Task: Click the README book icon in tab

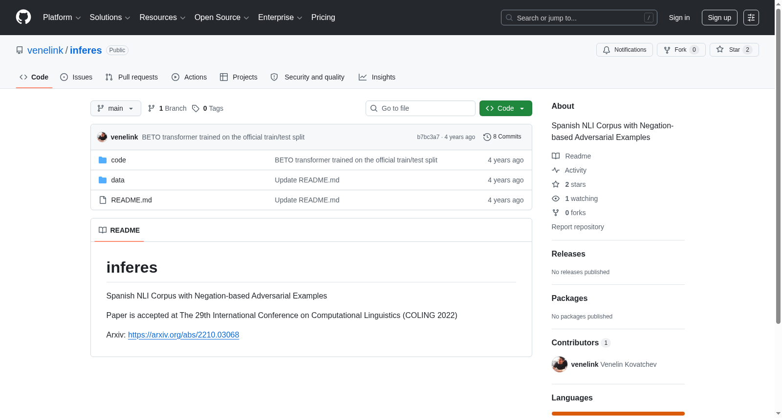Action: click(103, 230)
